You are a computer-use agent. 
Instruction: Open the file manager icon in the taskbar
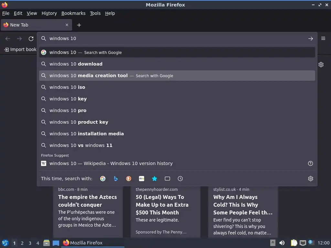click(x=47, y=243)
